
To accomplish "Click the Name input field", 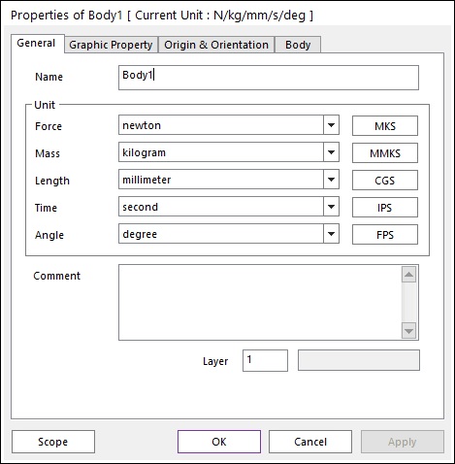I will coord(269,78).
